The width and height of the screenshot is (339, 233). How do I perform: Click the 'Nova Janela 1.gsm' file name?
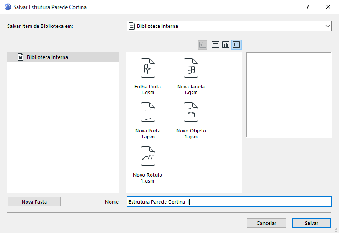tap(191, 90)
